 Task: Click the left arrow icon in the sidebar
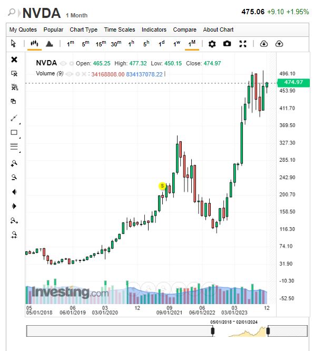(x=14, y=192)
